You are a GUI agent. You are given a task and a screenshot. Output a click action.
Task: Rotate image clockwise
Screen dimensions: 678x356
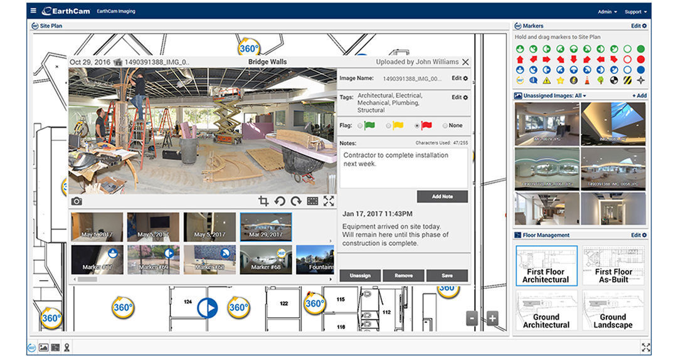[x=296, y=201]
